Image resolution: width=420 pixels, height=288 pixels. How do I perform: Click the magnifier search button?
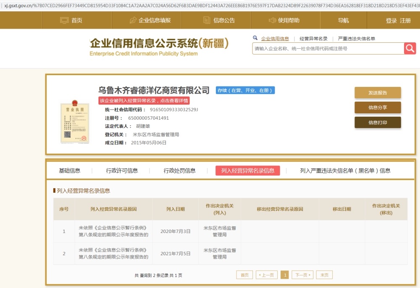pos(410,48)
